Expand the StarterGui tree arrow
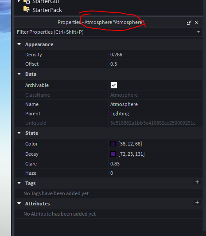Viewport: 206px width, 236px height. click(19, 1)
